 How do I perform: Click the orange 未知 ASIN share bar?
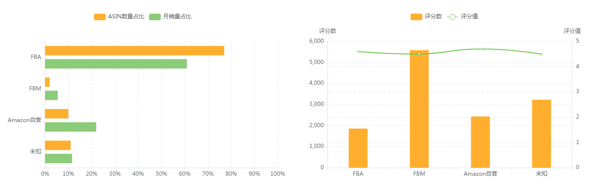[58, 145]
